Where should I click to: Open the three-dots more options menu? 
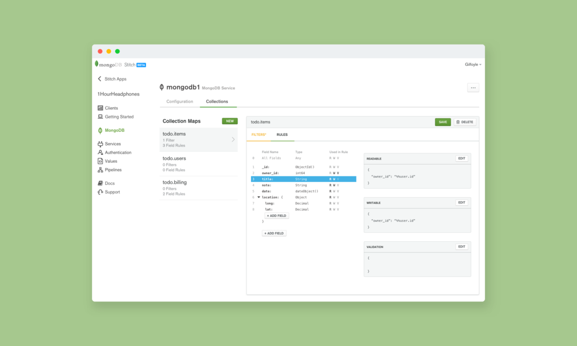(473, 87)
